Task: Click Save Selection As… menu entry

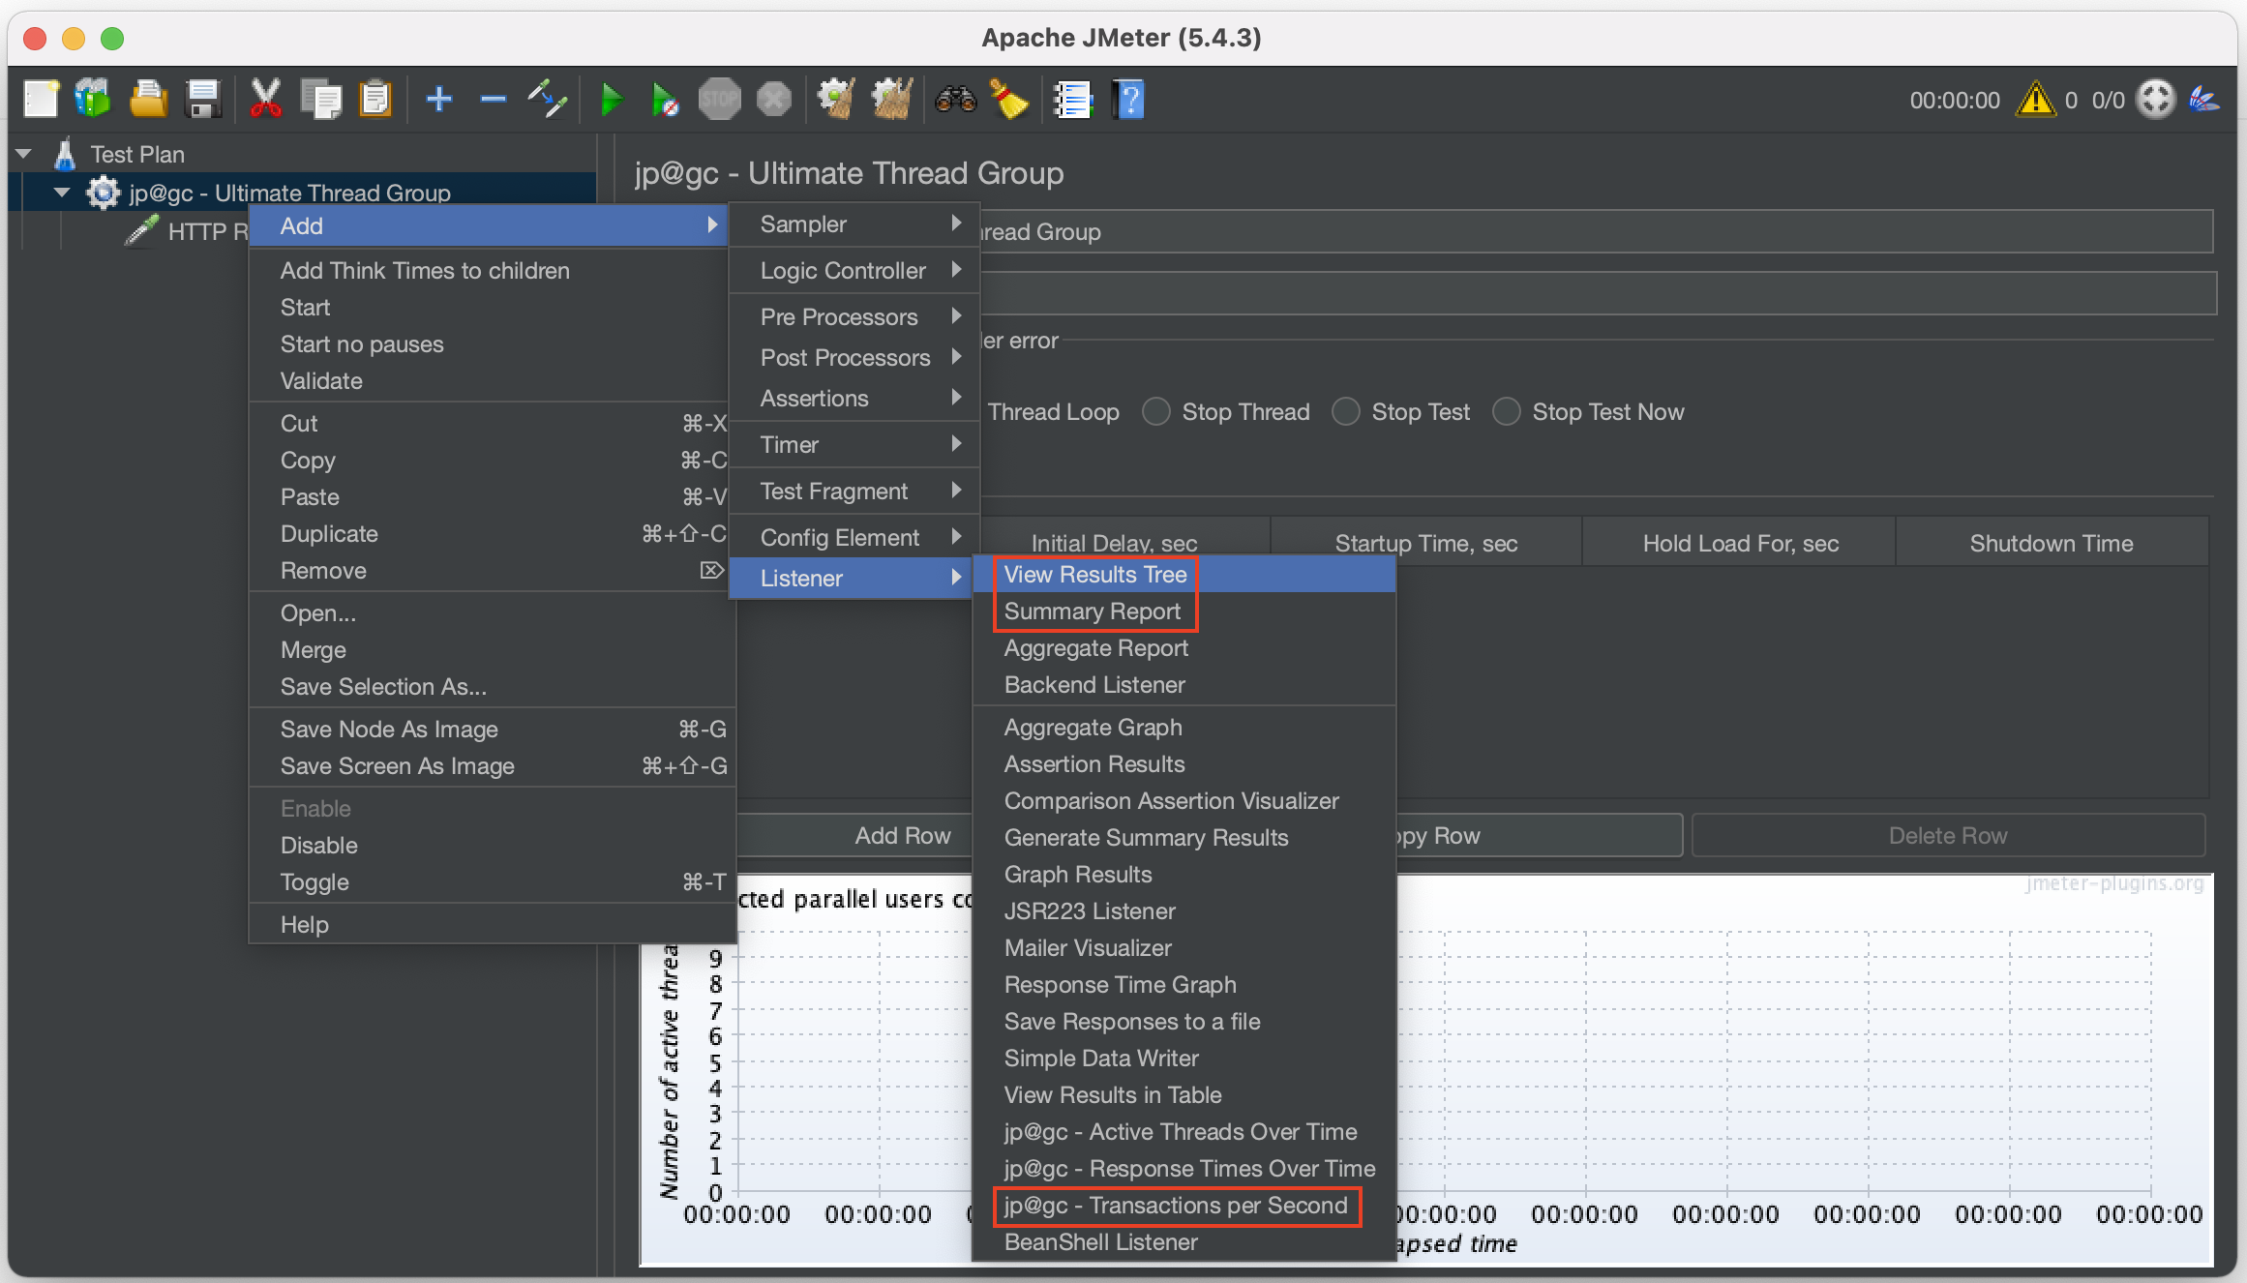Action: 492,687
